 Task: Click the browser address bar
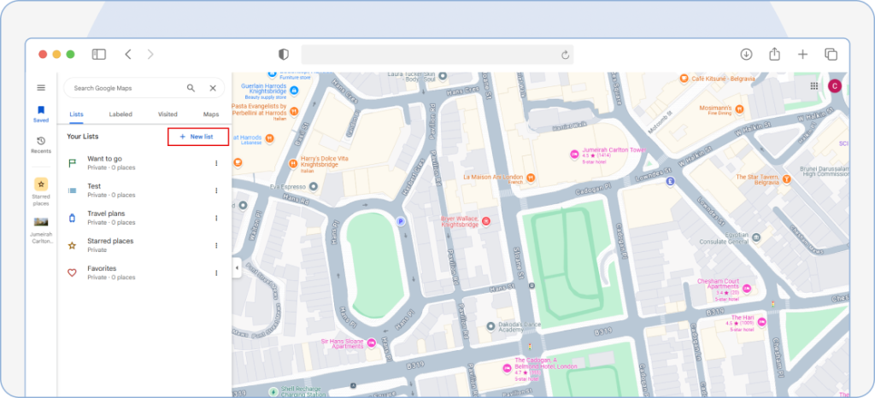point(437,54)
